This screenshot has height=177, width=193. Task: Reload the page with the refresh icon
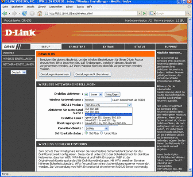click(24, 13)
